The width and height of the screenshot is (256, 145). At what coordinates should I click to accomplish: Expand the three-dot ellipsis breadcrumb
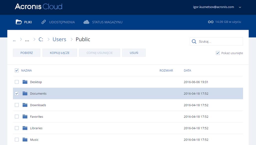[27, 40]
